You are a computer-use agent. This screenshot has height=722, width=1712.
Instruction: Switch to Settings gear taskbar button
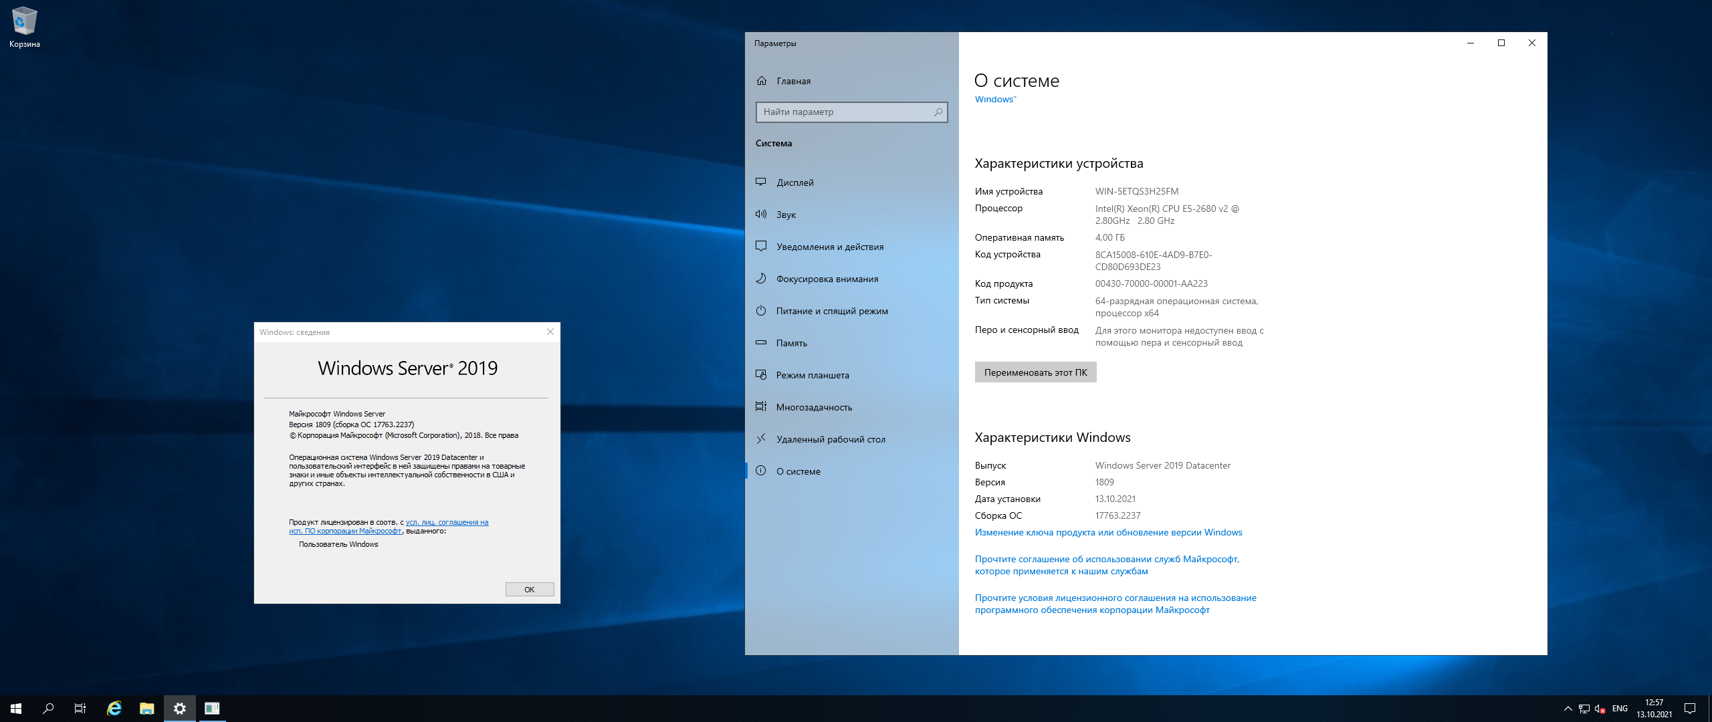(179, 709)
